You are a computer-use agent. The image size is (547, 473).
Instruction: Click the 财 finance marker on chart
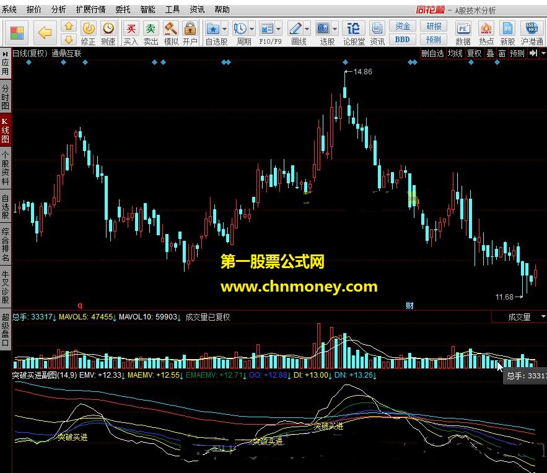409,306
